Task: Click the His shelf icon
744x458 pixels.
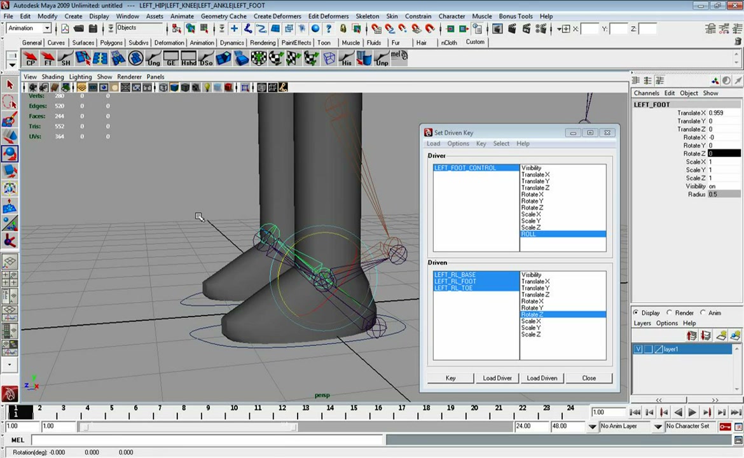Action: (x=347, y=59)
